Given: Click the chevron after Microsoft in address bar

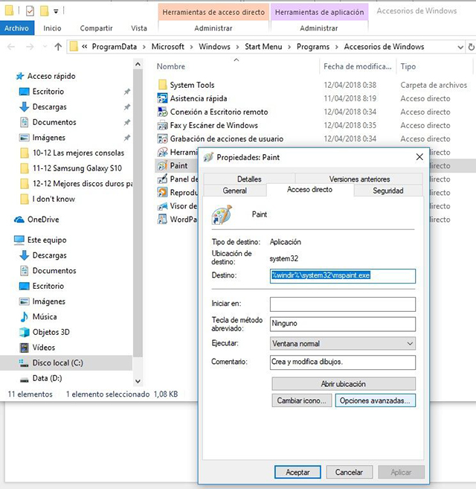Looking at the screenshot, I should coord(191,47).
